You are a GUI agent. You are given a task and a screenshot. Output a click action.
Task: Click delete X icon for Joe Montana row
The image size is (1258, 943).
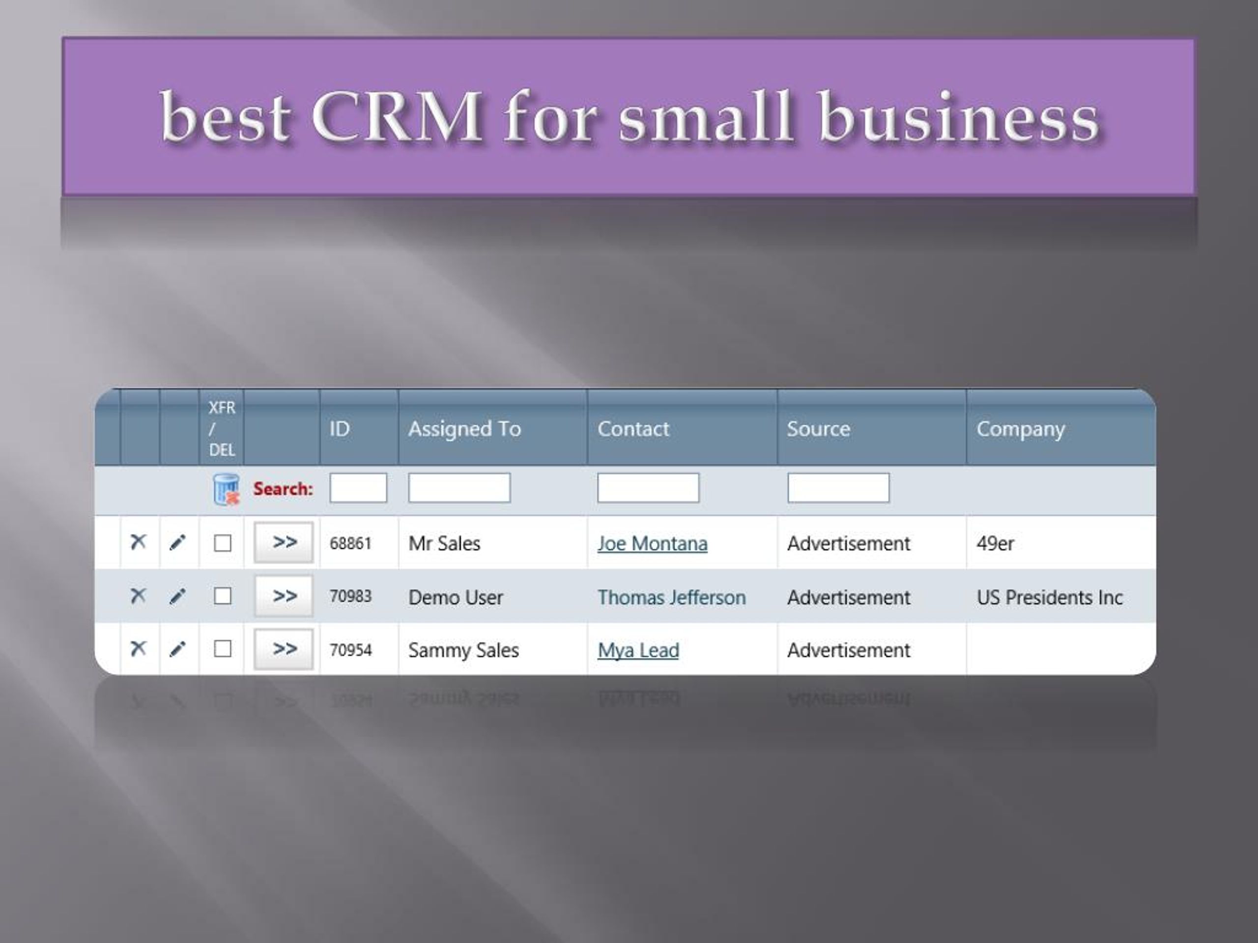tap(138, 542)
